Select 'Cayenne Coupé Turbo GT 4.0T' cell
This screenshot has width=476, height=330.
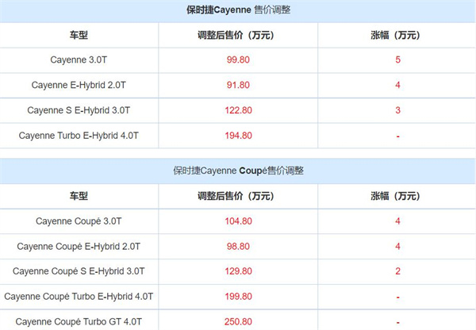[79, 321]
